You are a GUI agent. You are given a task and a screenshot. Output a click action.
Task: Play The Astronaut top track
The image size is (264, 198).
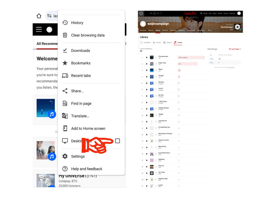click(x=238, y=27)
